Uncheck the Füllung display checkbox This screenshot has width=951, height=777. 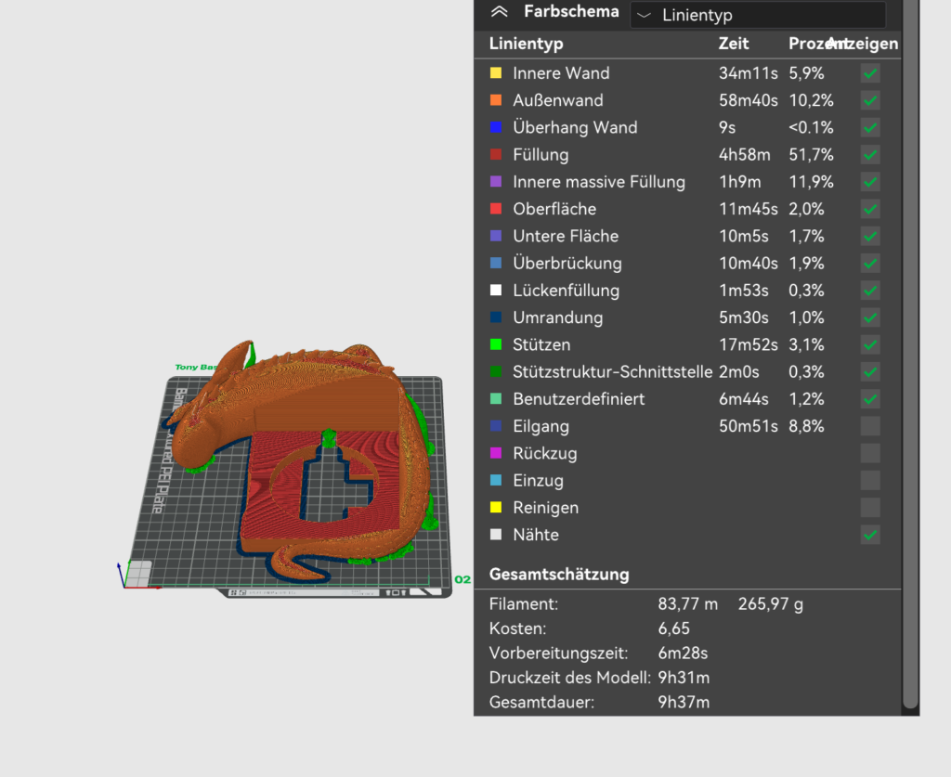[870, 155]
